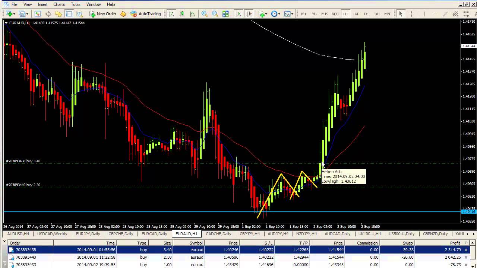Switch to candlestick chart display
The width and height of the screenshot is (477, 268).
pos(182,14)
